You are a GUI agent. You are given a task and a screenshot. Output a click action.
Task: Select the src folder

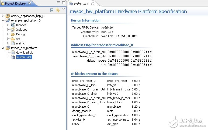[18, 39]
